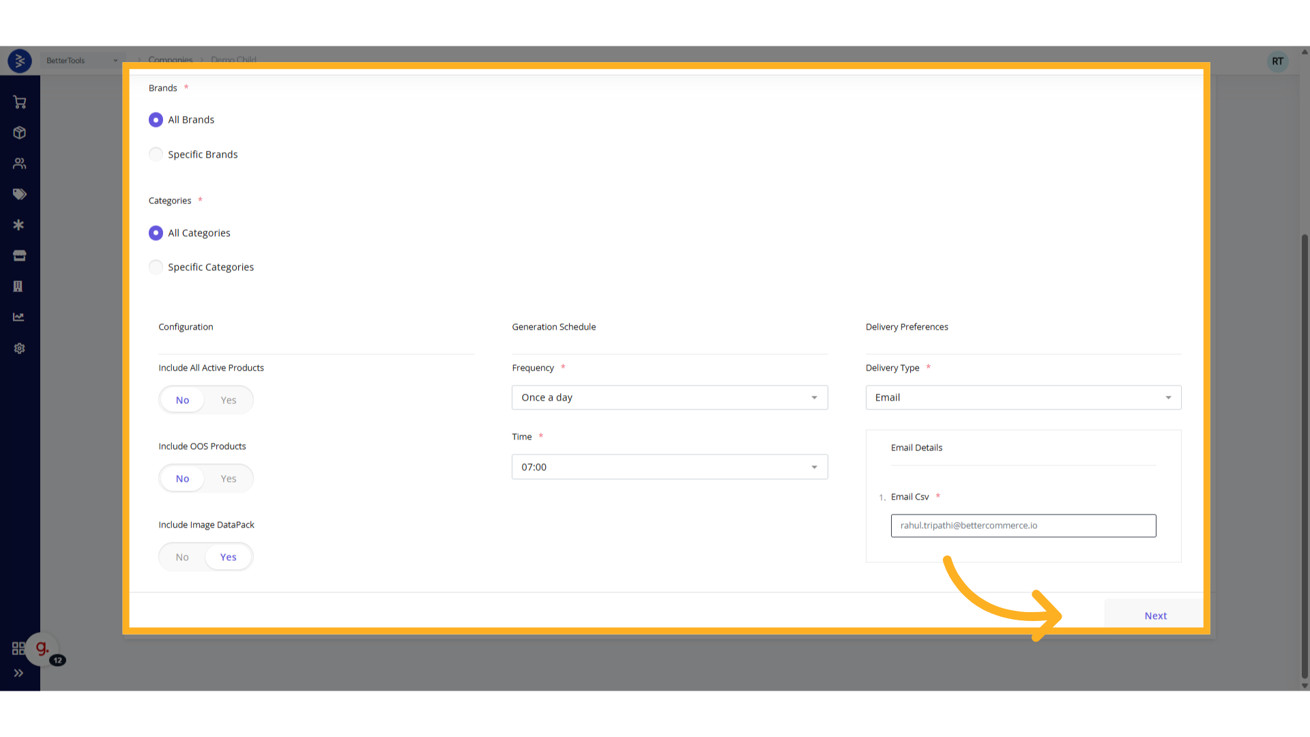Click the price tag sidebar icon
Image resolution: width=1310 pixels, height=737 pixels.
click(19, 194)
